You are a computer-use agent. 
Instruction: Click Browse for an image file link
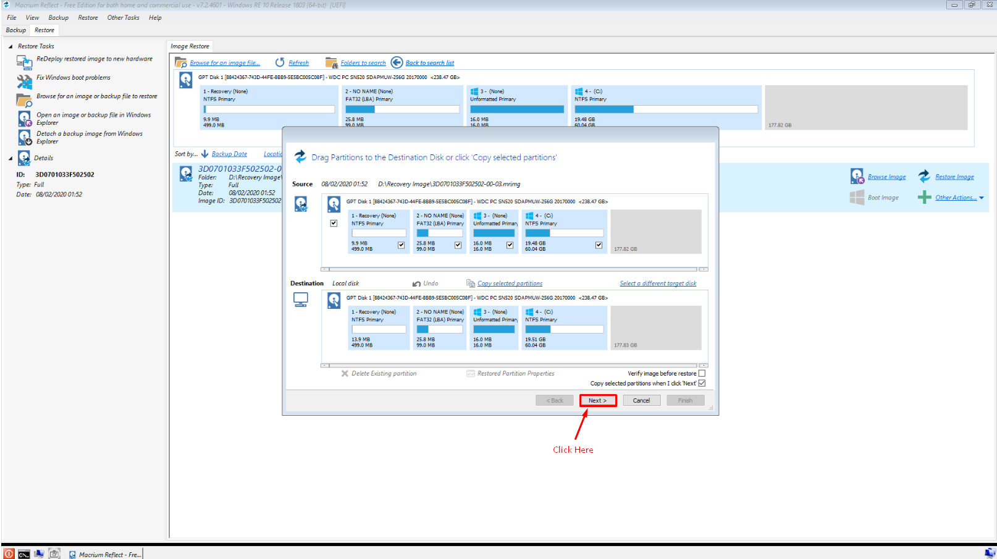(225, 63)
